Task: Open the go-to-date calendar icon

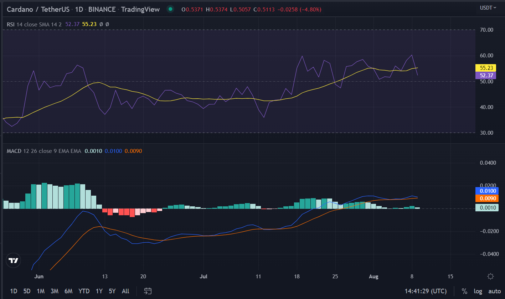Action: tap(148, 291)
